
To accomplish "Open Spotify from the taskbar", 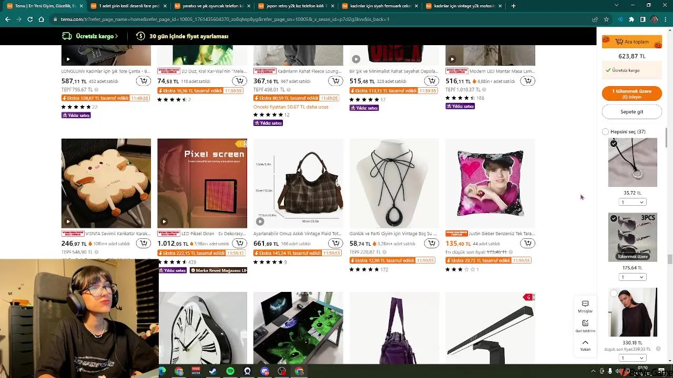I will (x=230, y=371).
